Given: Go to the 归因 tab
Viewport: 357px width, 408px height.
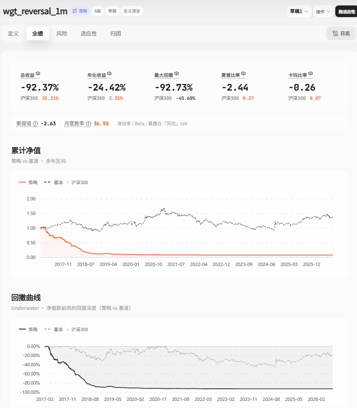Looking at the screenshot, I should pos(116,33).
